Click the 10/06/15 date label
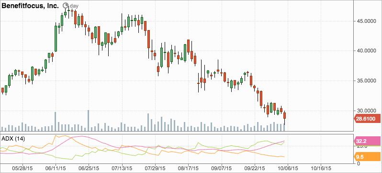Image resolution: width=382 pixels, height=173 pixels. point(288,168)
